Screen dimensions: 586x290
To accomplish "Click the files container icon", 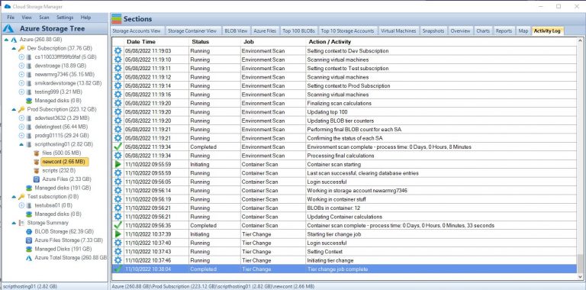I will click(37, 153).
